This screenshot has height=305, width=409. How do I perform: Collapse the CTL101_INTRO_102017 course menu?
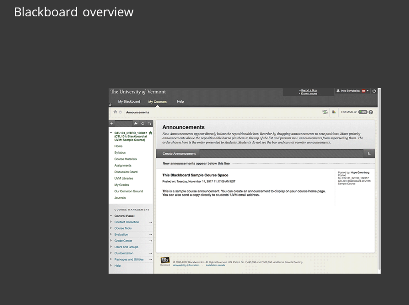click(111, 133)
